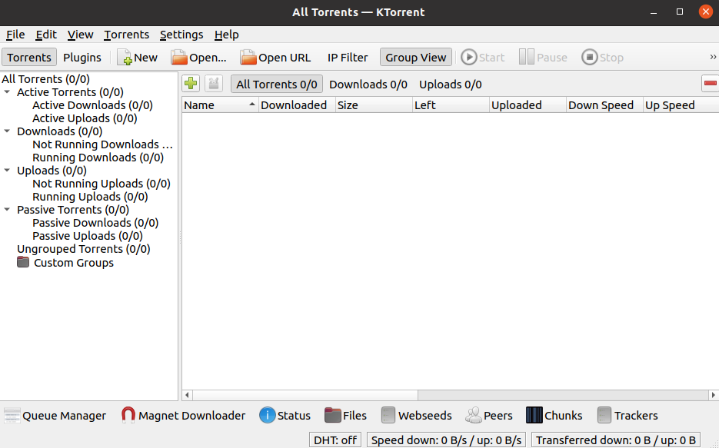Toggle the Status panel

pos(285,415)
